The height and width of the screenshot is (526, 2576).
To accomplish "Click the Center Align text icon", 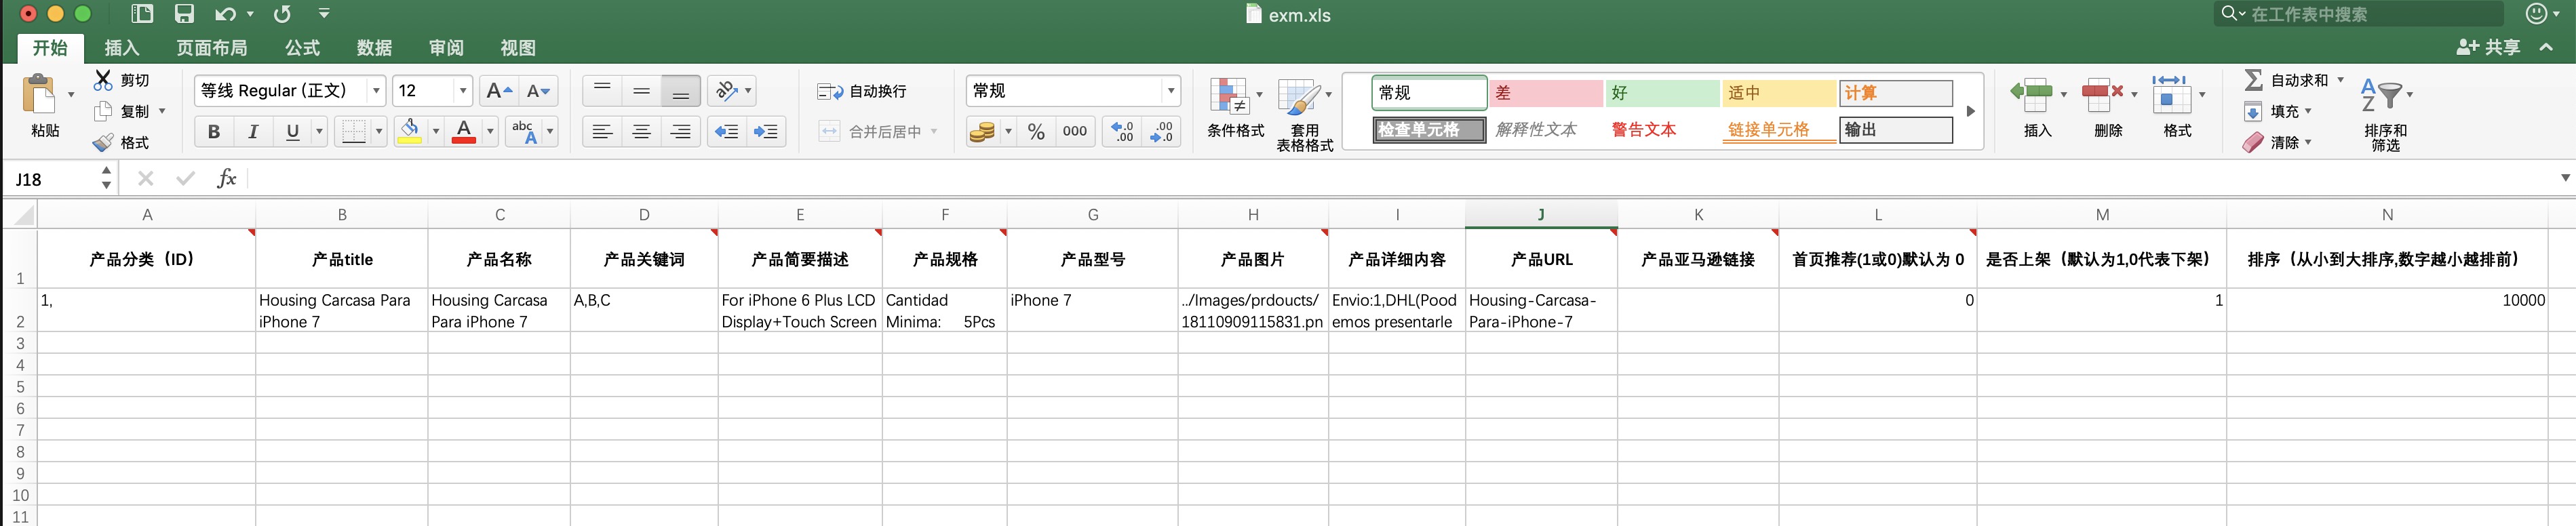I will pyautogui.click(x=641, y=132).
